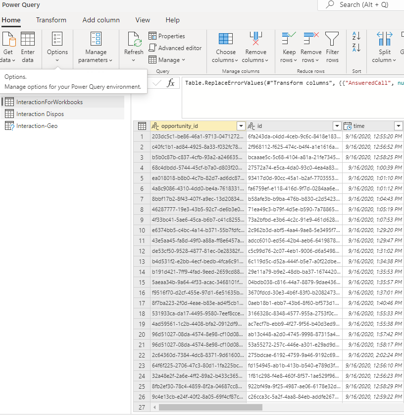Click the horizontal scrollbar thumb
Screen dimensions: 404x415
click(x=210, y=407)
